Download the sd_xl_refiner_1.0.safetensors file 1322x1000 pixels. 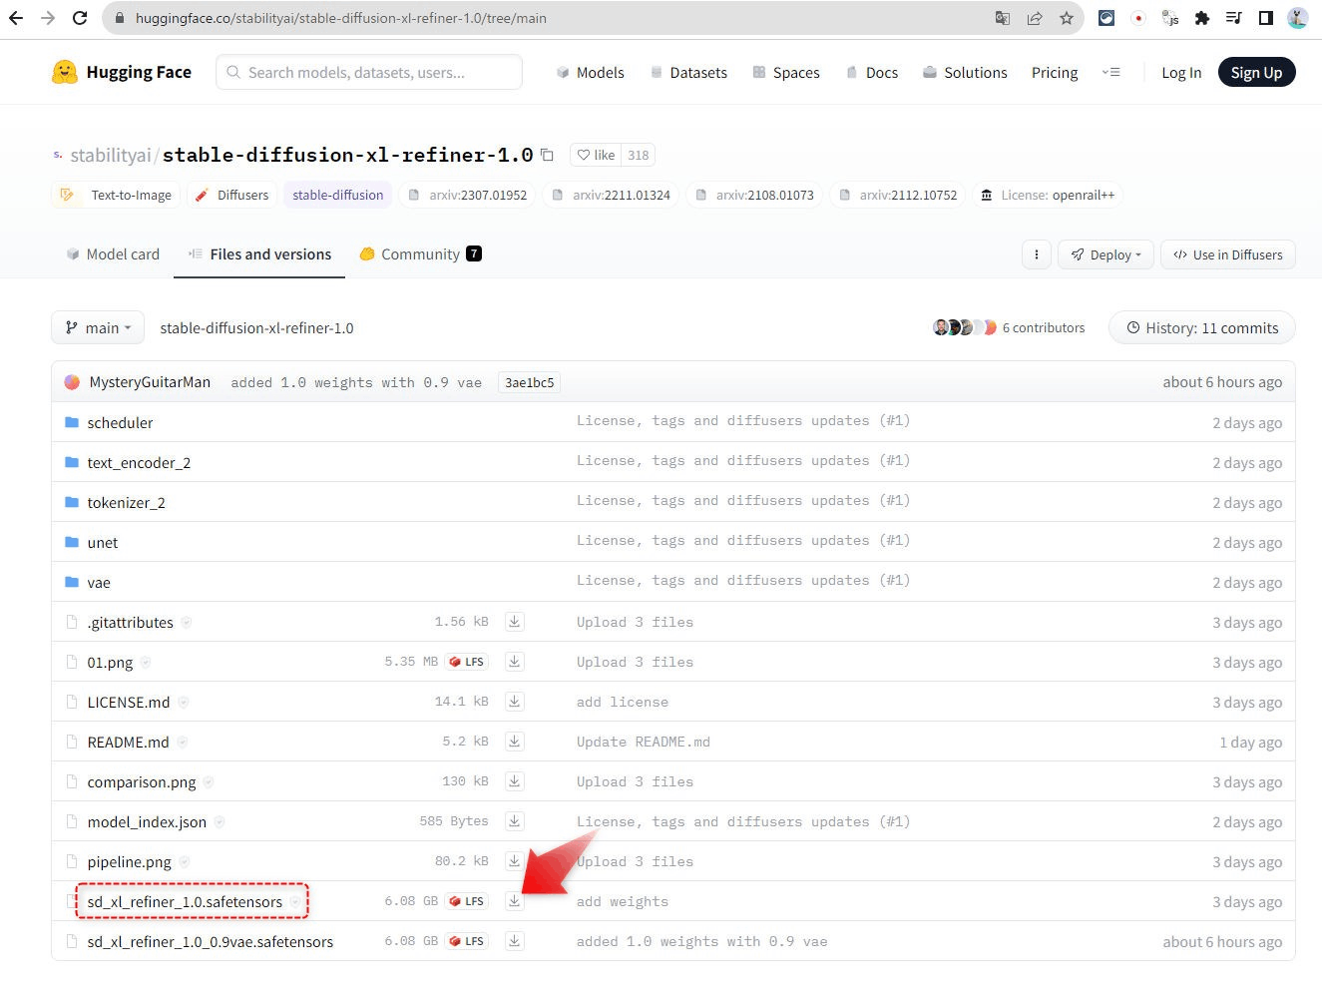tap(514, 901)
